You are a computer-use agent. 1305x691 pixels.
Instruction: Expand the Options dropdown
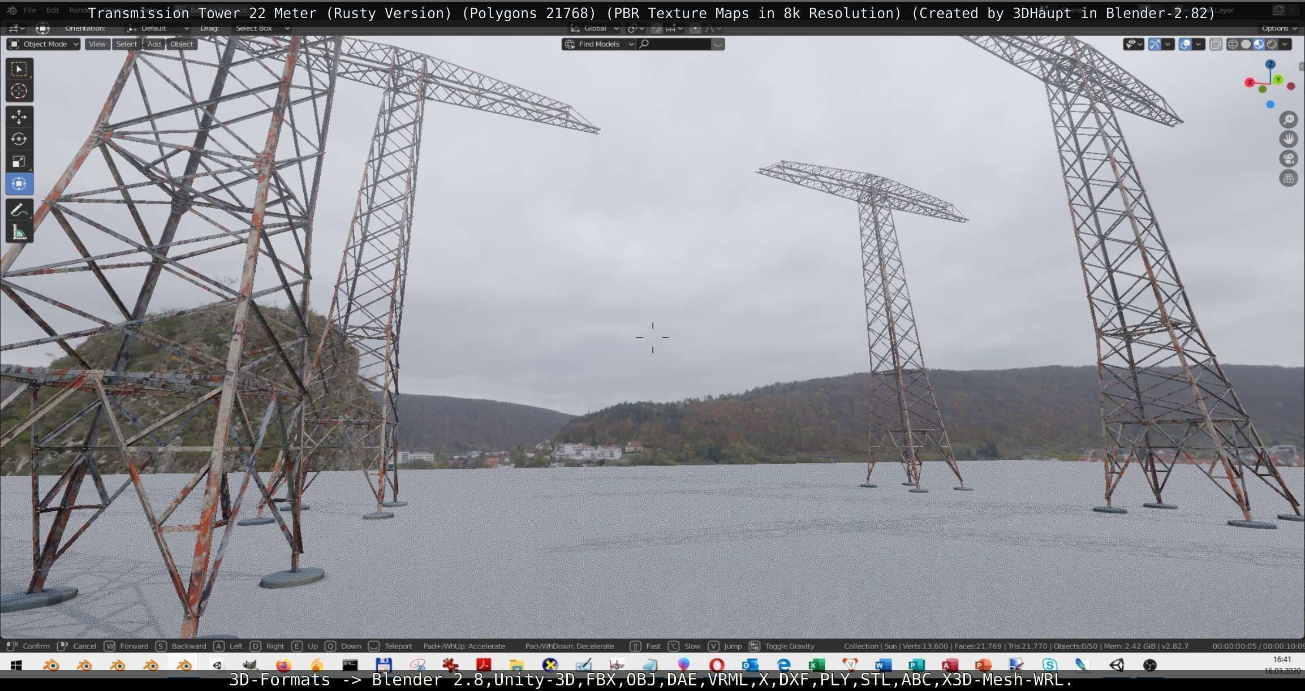coord(1279,28)
